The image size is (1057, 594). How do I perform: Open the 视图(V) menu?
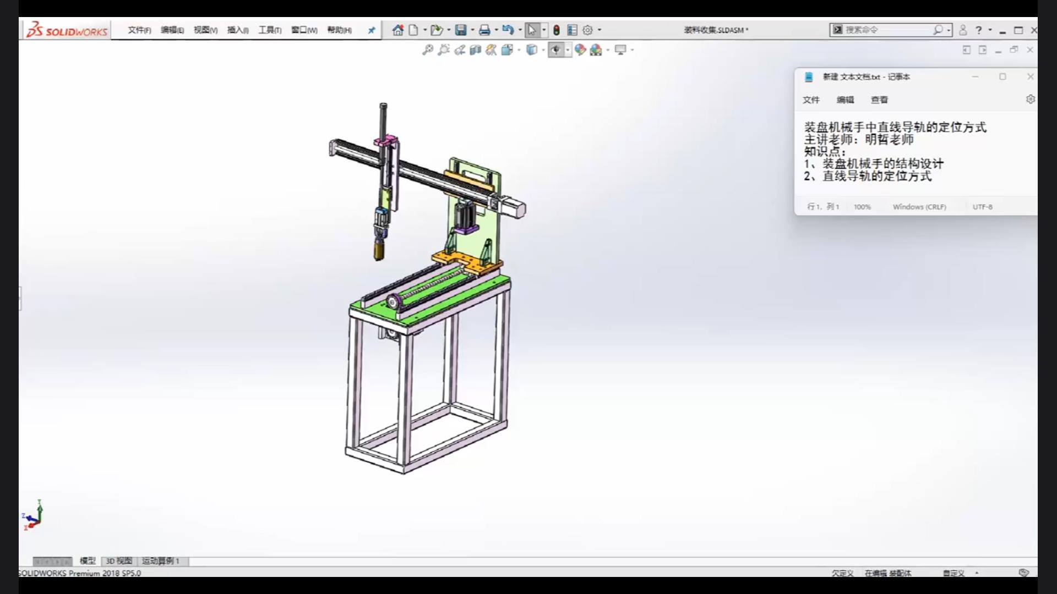tap(205, 30)
